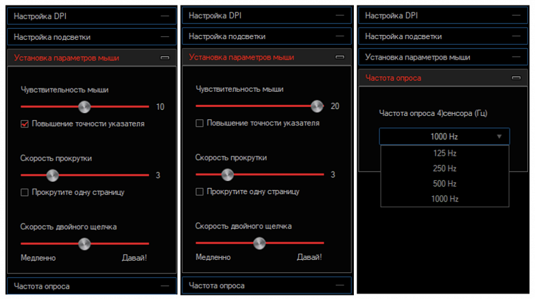
Task: Click minus icon on left Частота опроса row
Action: click(x=165, y=286)
